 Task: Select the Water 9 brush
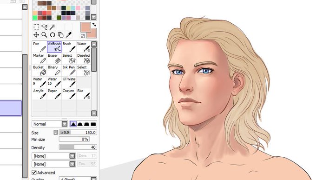pyautogui.click(x=39, y=82)
